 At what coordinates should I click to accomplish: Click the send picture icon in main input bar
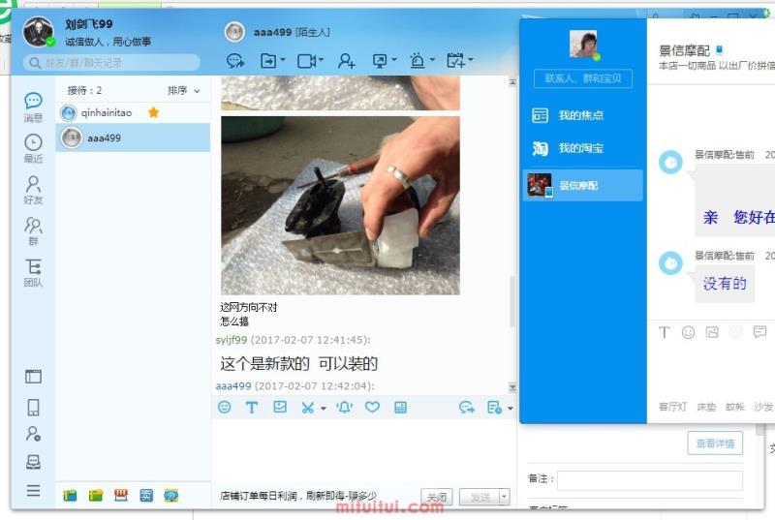click(280, 407)
